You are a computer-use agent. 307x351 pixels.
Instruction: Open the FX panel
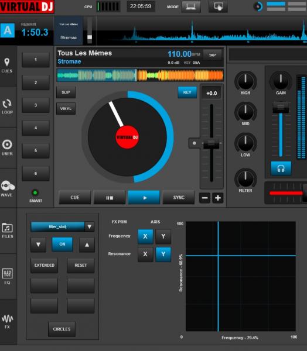click(x=7, y=321)
